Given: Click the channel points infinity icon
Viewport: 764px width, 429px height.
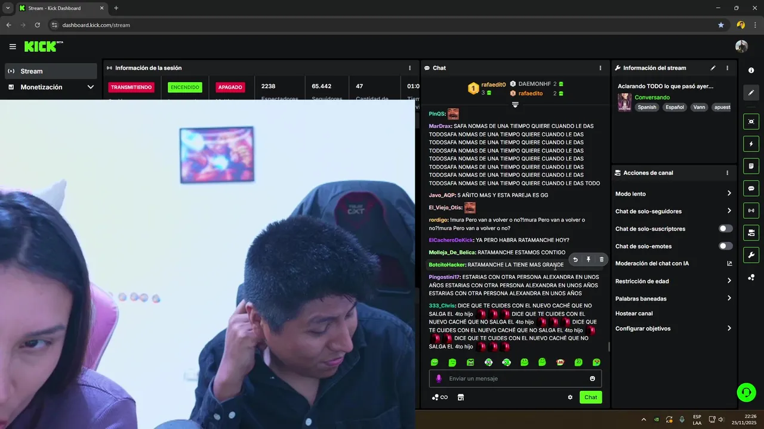Looking at the screenshot, I should [440, 397].
